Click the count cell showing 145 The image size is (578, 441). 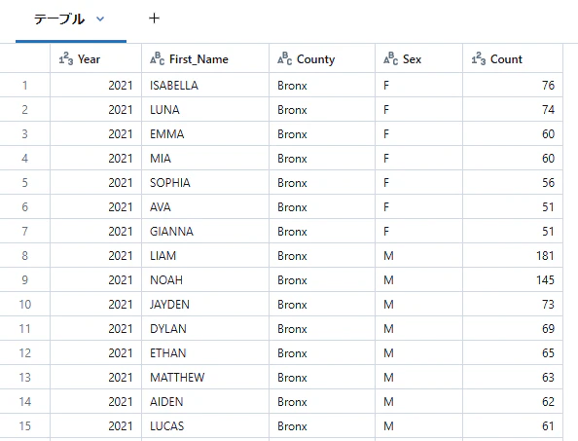pyautogui.click(x=513, y=279)
